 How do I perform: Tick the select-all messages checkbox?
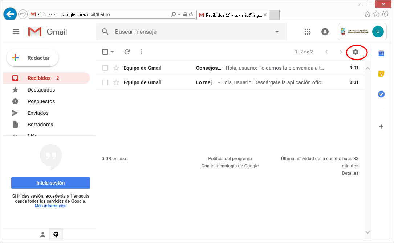[x=105, y=52]
